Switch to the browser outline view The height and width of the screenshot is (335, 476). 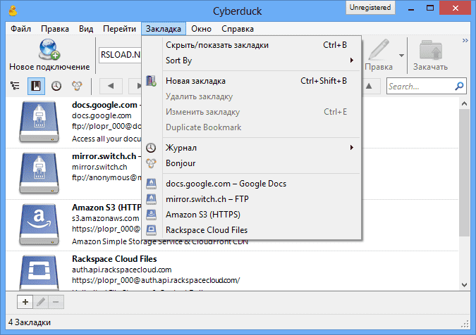coord(15,86)
